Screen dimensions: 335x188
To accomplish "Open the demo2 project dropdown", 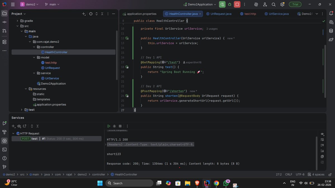I will [x=30, y=4].
